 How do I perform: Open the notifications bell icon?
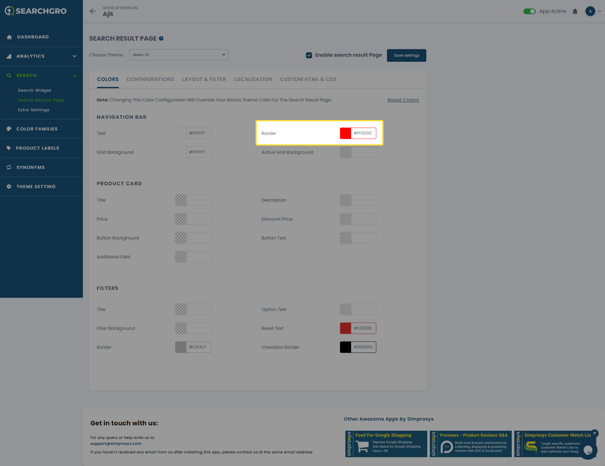pos(575,11)
